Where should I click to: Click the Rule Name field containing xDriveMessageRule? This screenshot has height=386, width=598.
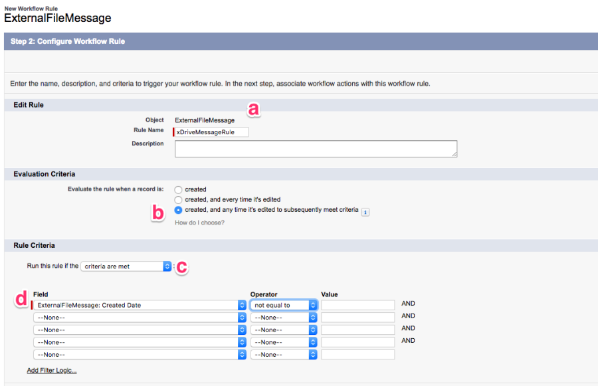(211, 132)
